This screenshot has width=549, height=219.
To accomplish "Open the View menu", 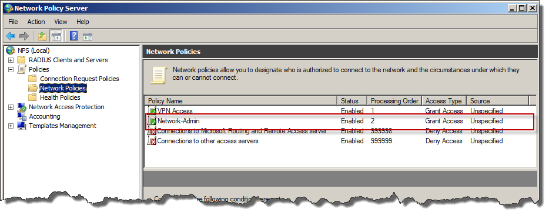I will [61, 22].
